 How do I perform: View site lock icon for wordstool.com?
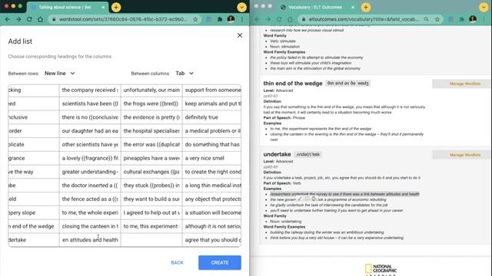coord(54,19)
